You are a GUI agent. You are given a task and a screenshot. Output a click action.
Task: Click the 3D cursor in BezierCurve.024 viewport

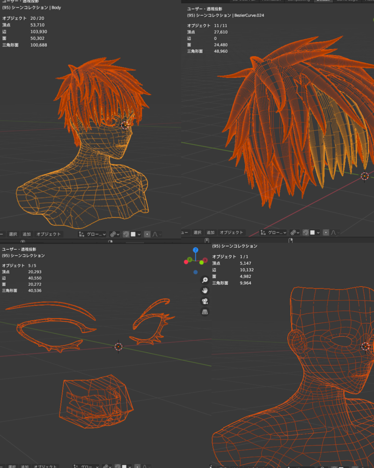365,176
